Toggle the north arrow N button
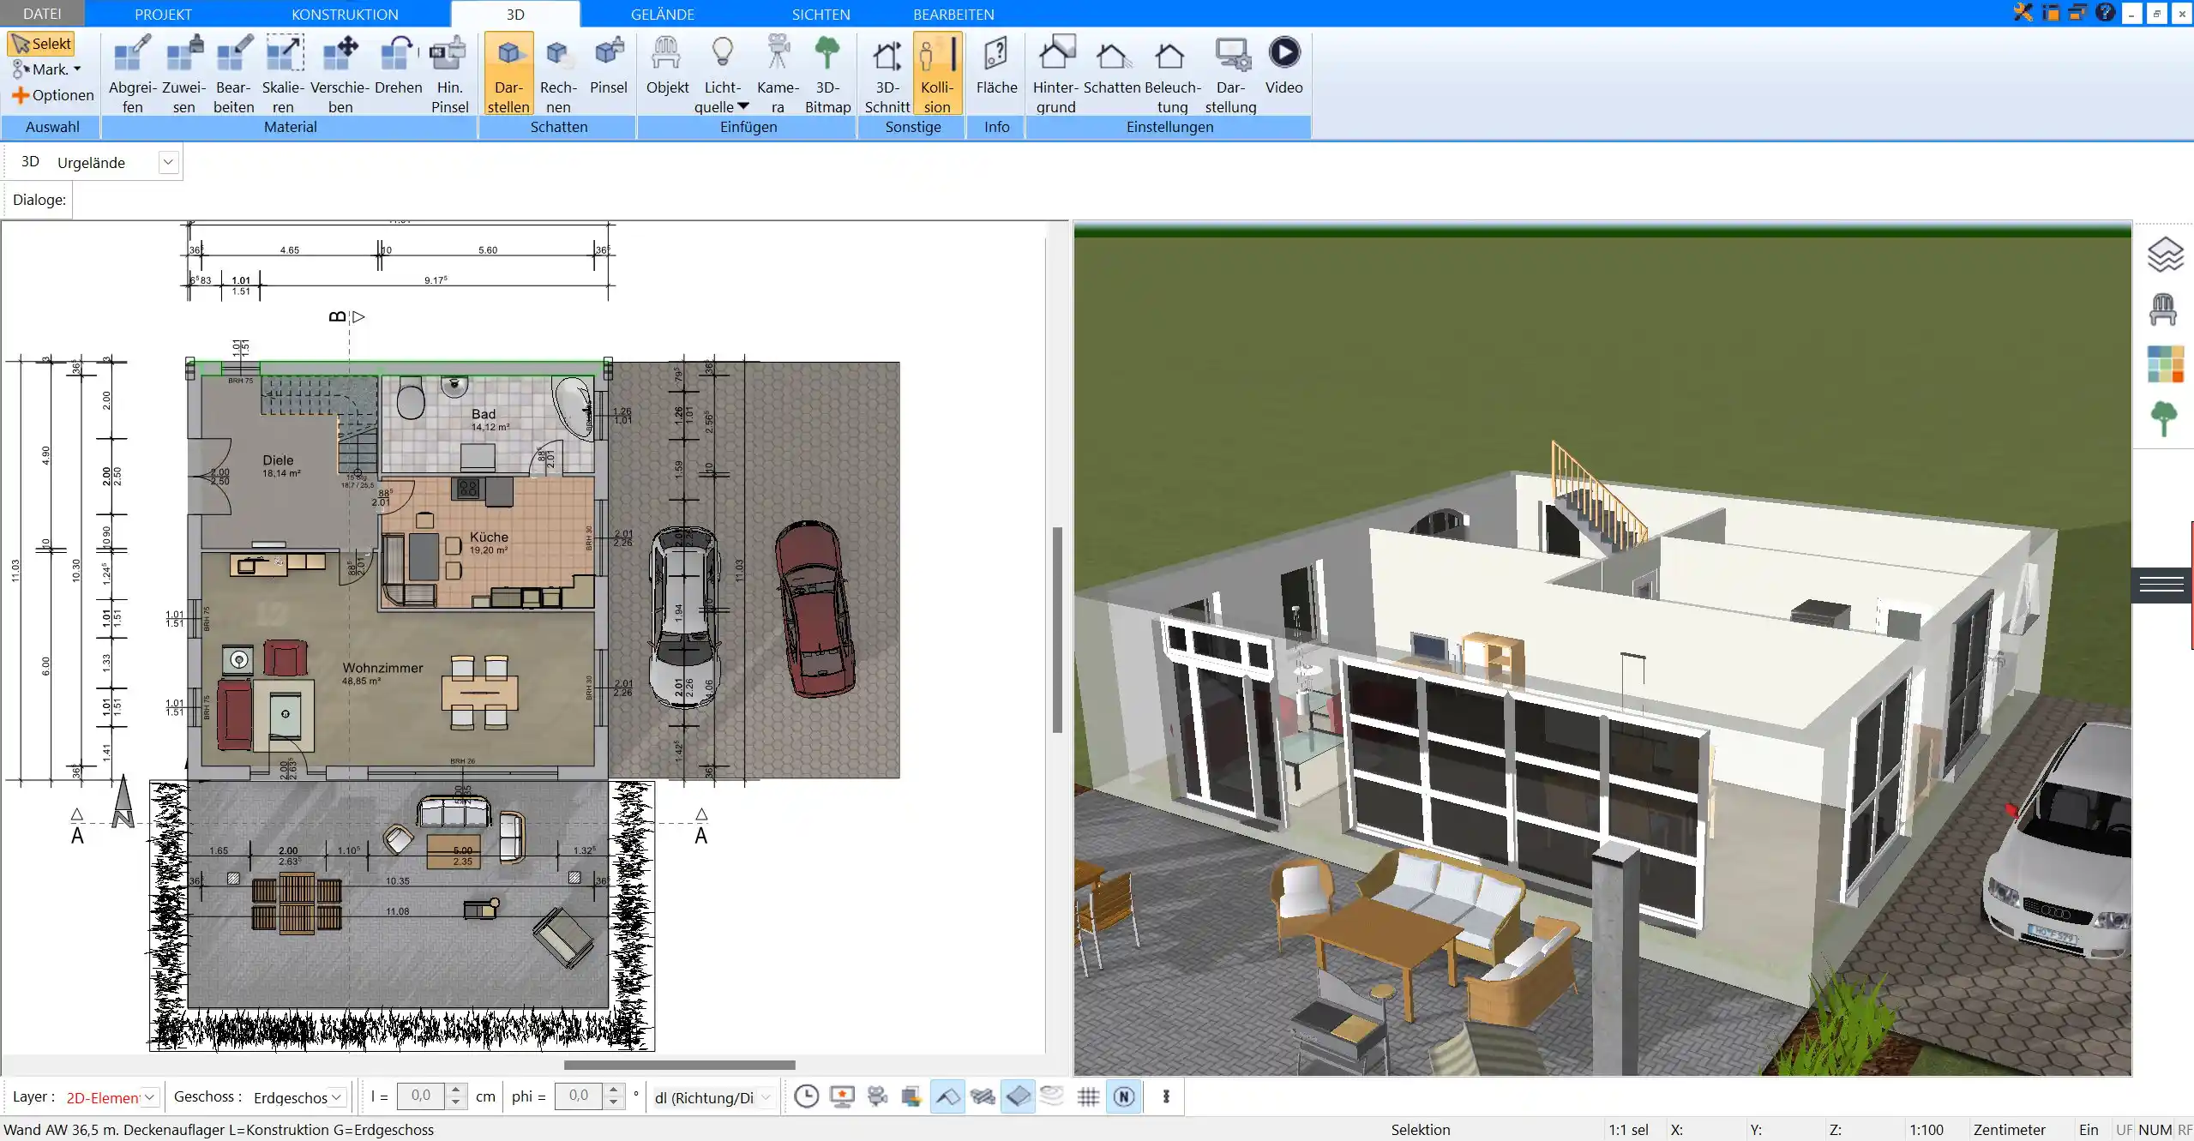Image resolution: width=2194 pixels, height=1141 pixels. coord(1124,1096)
